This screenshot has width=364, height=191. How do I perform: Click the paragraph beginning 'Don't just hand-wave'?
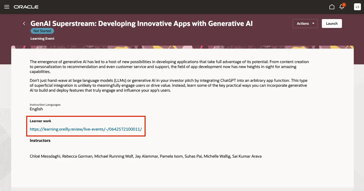coord(168,85)
